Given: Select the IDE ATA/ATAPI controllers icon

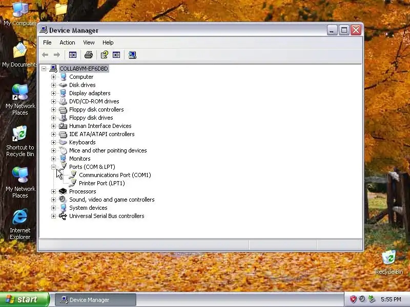Looking at the screenshot, I should point(63,134).
